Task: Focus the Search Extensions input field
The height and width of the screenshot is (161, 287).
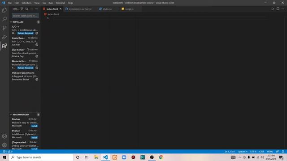Action: coord(25,16)
